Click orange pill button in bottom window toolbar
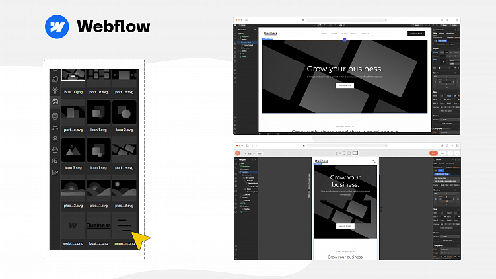This screenshot has height=279, width=496. click(433, 153)
